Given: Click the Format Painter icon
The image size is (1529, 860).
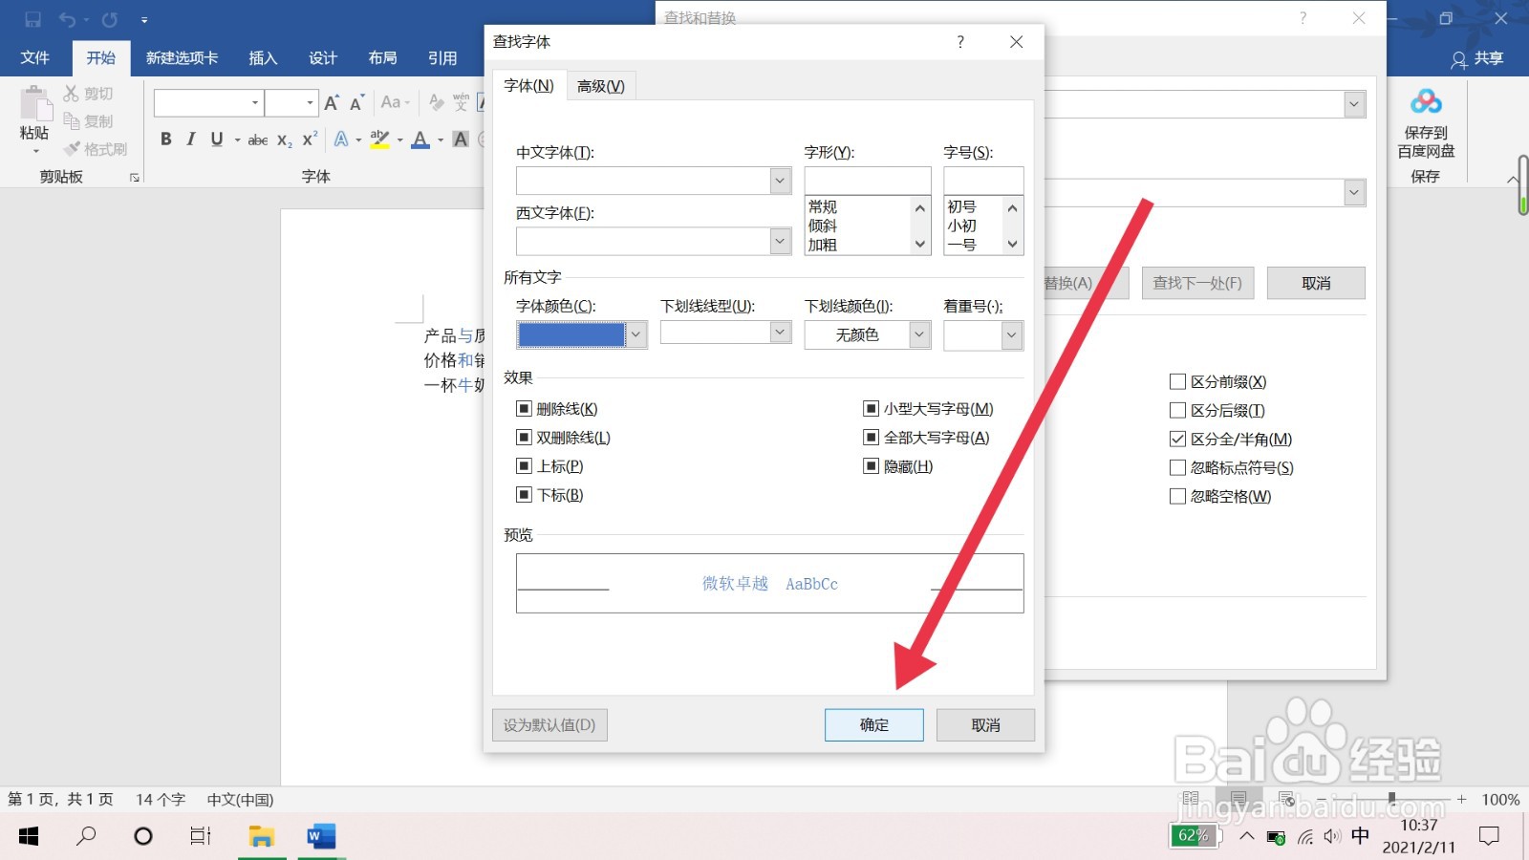Looking at the screenshot, I should (x=72, y=149).
